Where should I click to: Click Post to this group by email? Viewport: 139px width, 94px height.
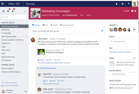(x=121, y=88)
